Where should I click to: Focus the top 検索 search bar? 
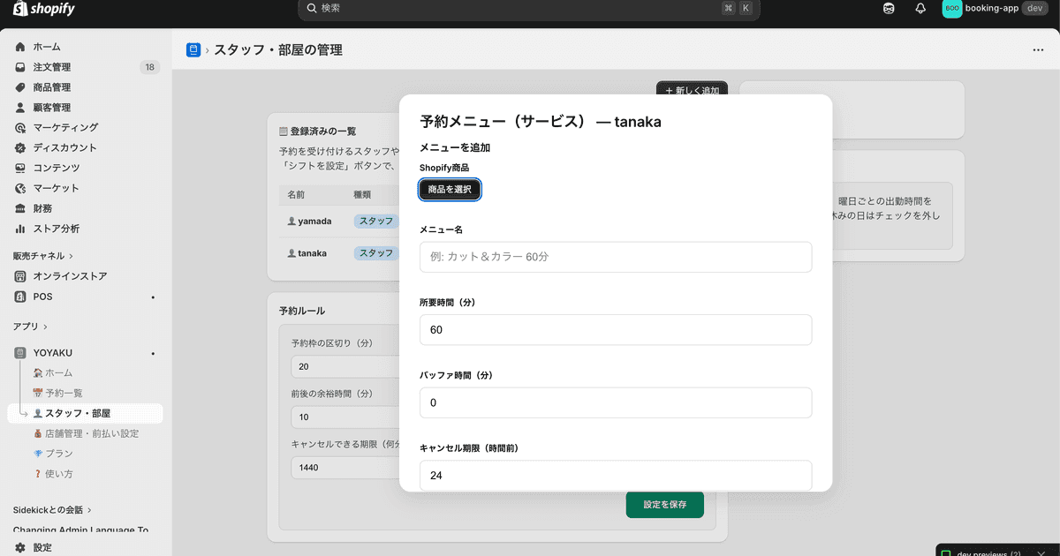pyautogui.click(x=529, y=9)
